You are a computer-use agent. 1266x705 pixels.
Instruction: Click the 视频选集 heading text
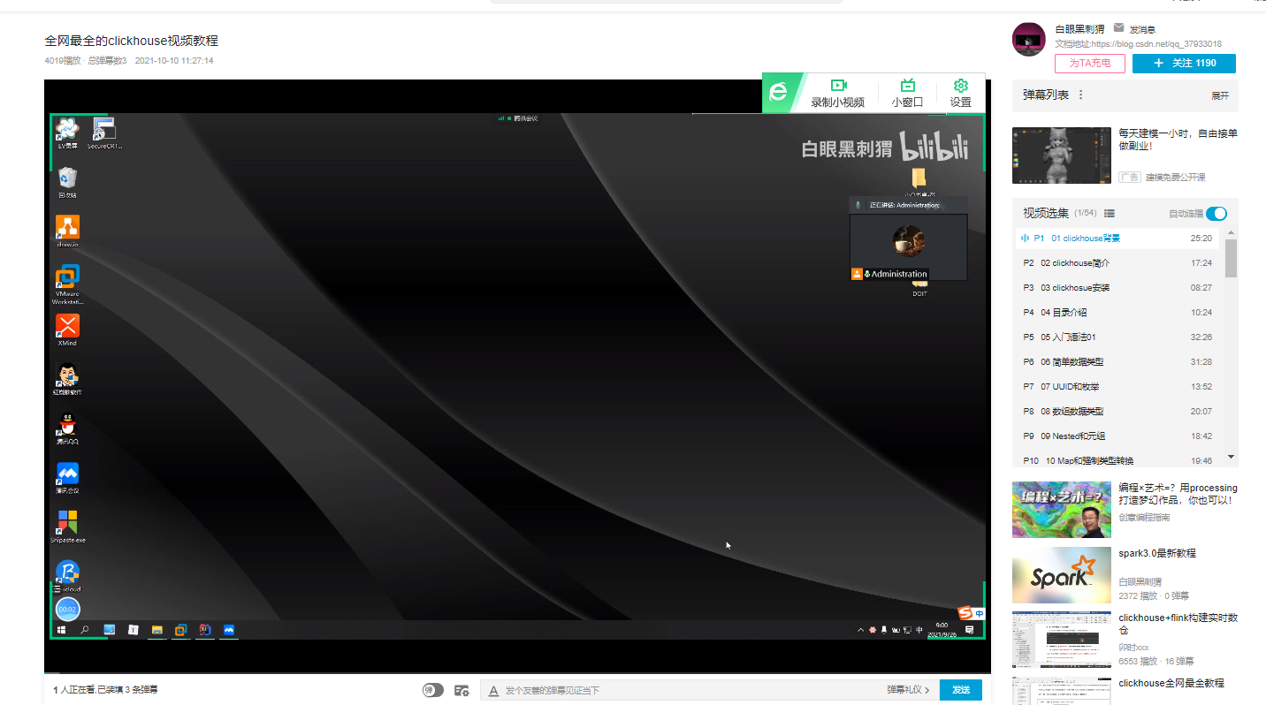(x=1046, y=213)
